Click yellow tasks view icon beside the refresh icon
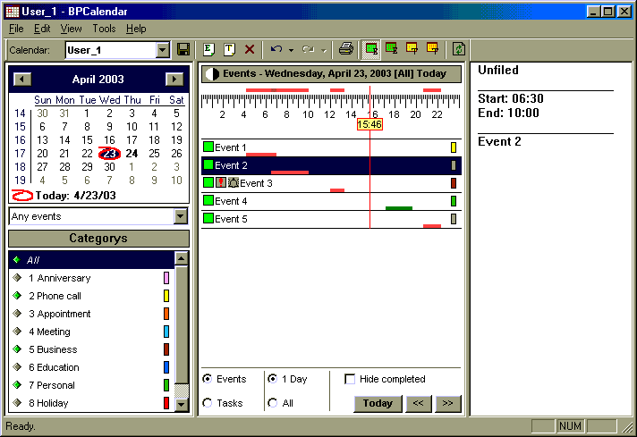637x437 pixels. coord(432,49)
